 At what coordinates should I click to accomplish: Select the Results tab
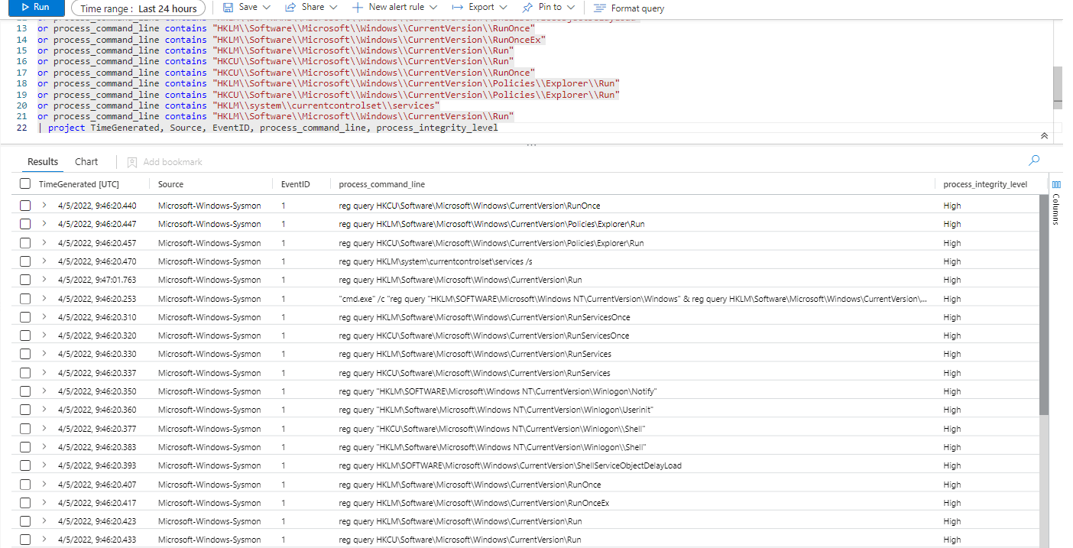coord(43,161)
